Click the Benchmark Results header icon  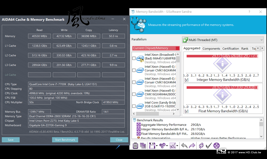[x=135, y=120]
